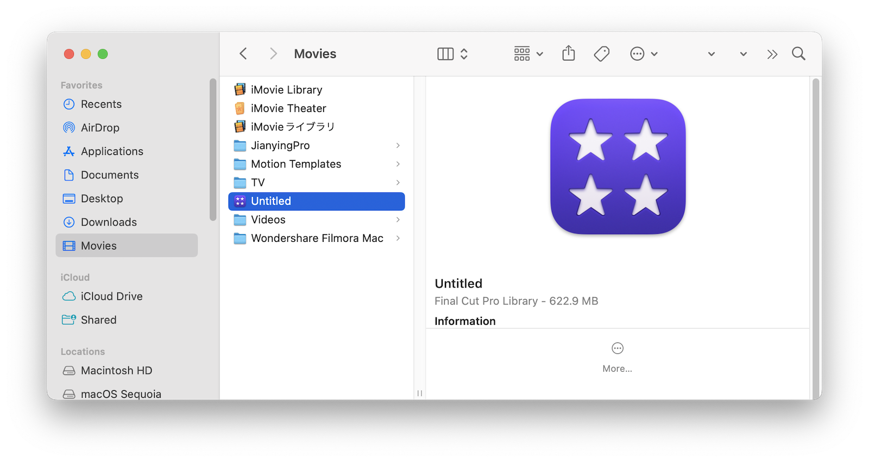Select the iMovie Library file
This screenshot has height=462, width=869.
point(317,90)
